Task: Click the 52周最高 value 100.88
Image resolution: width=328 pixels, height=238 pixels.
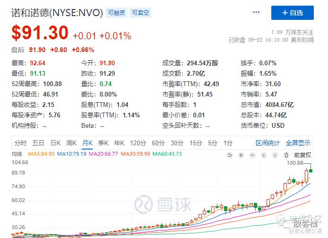Action: pyautogui.click(x=52, y=84)
